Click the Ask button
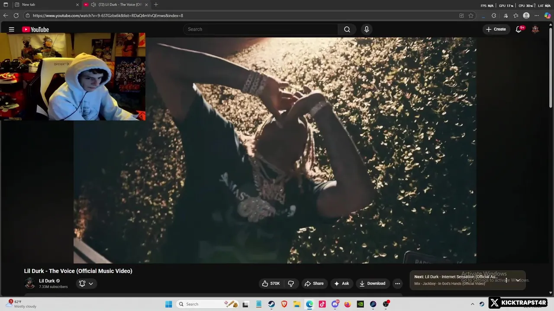Image resolution: width=554 pixels, height=311 pixels. (x=341, y=283)
